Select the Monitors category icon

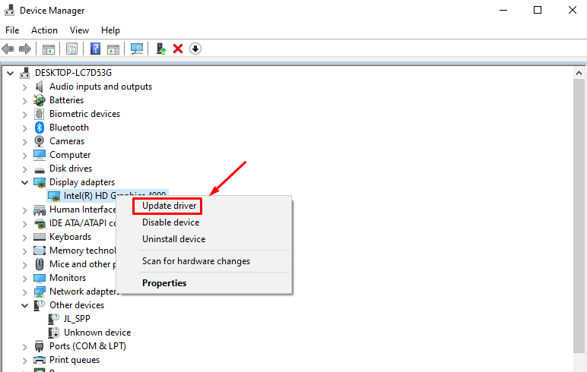[x=40, y=278]
